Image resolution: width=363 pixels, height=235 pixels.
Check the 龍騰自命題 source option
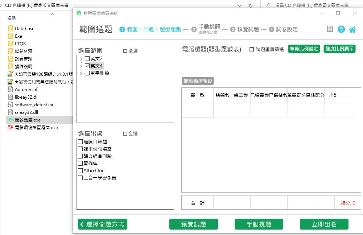click(81, 142)
